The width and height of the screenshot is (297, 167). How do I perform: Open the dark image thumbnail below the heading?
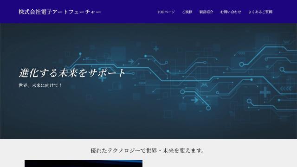[x=84, y=163]
